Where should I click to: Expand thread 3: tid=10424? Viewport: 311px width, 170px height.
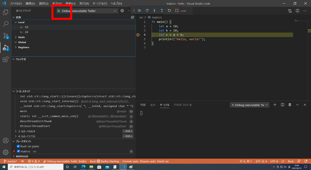pos(16,131)
